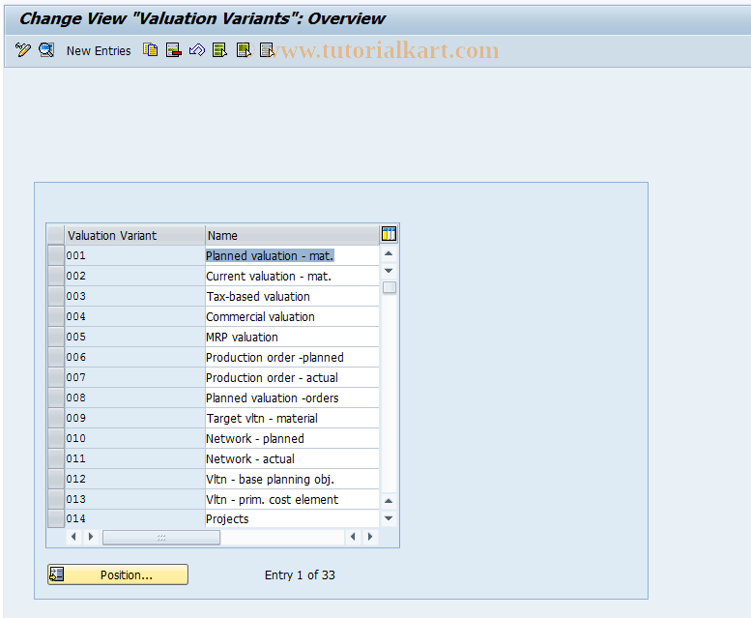This screenshot has height=618, width=751.
Task: Select row selector for variant 003
Action: coord(56,296)
